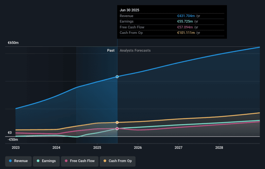Click the teal dot in Earnings legend
265x169 pixels.
[38, 161]
